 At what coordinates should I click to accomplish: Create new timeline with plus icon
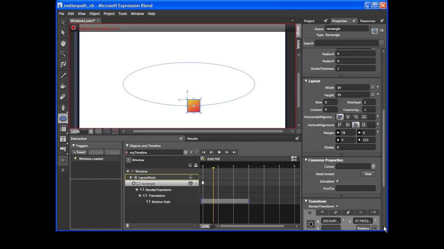pyautogui.click(x=191, y=152)
